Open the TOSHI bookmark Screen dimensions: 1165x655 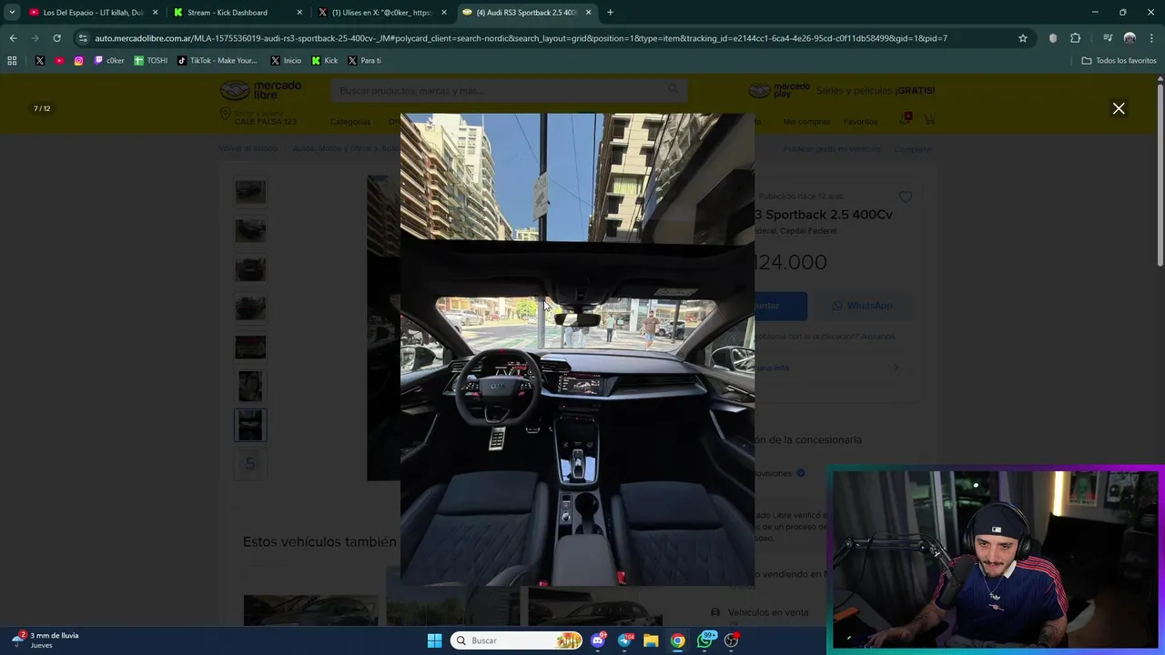(151, 61)
